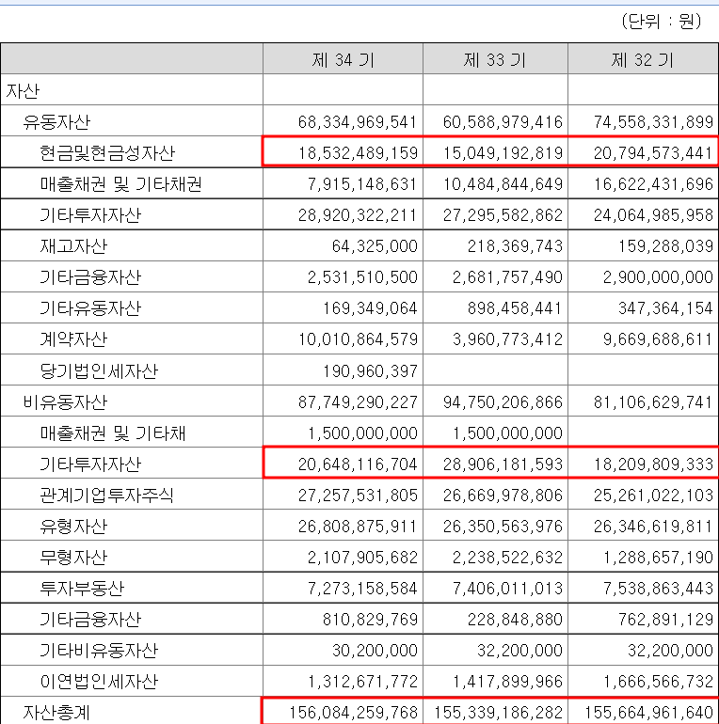Click value 190,960,397

pos(370,370)
